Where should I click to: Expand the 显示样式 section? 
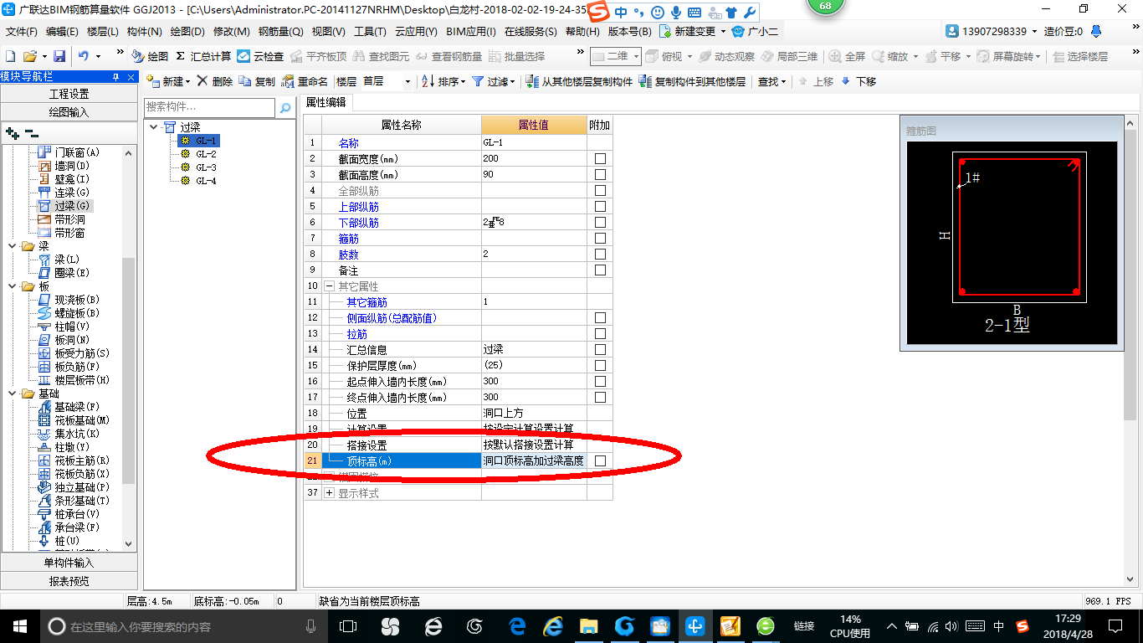coord(329,493)
